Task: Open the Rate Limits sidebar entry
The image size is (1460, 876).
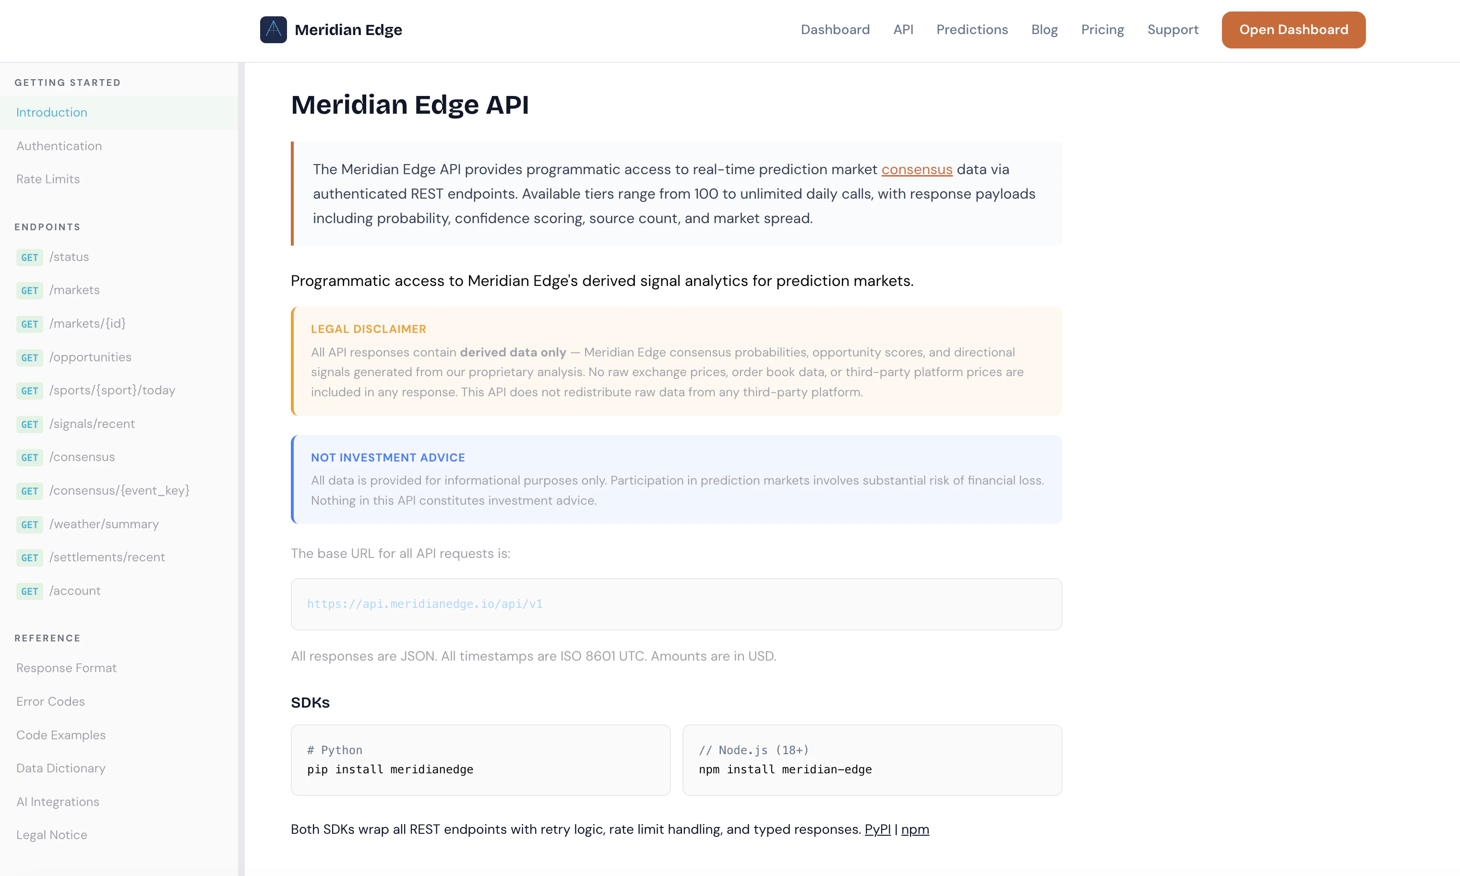Action: (x=47, y=179)
